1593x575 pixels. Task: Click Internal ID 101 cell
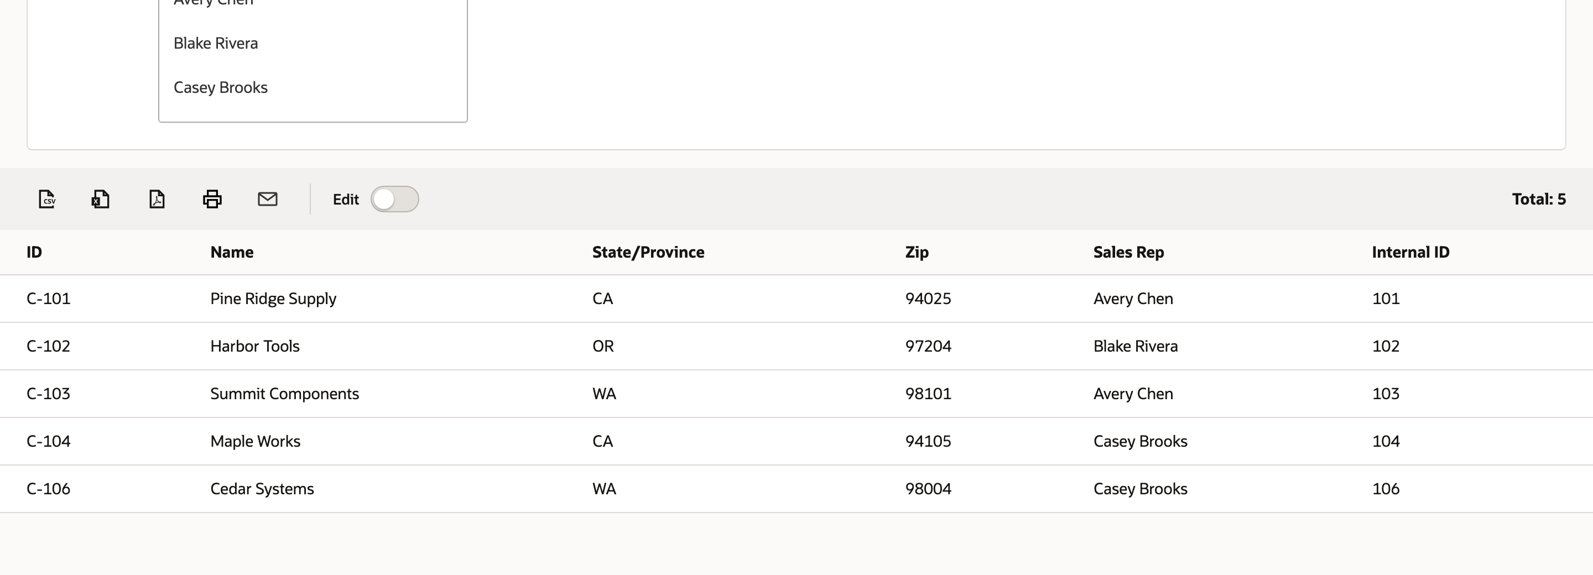click(1386, 299)
